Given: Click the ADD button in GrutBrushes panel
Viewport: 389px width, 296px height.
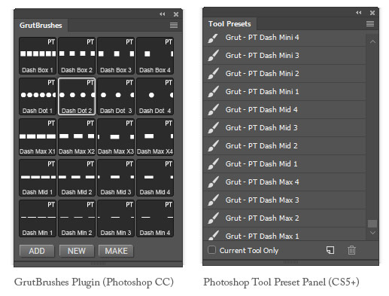Looking at the screenshot, I should [37, 251].
